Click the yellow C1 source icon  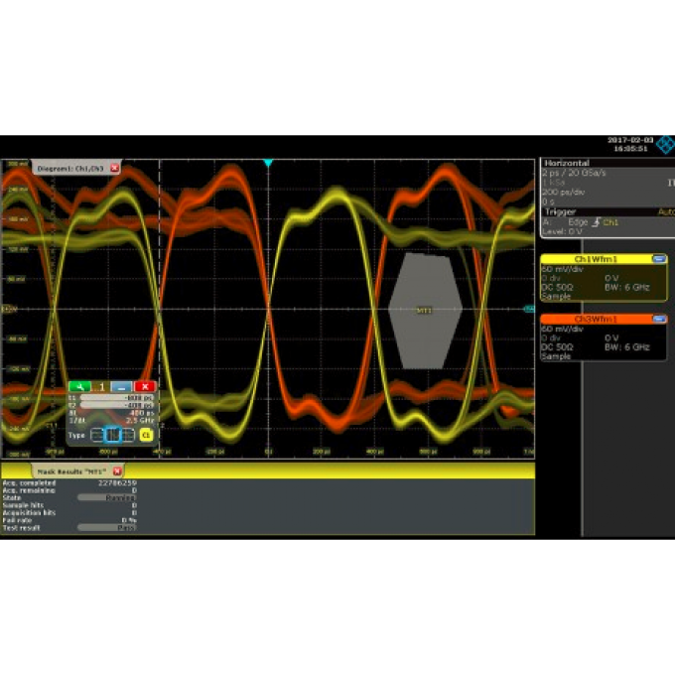click(146, 435)
